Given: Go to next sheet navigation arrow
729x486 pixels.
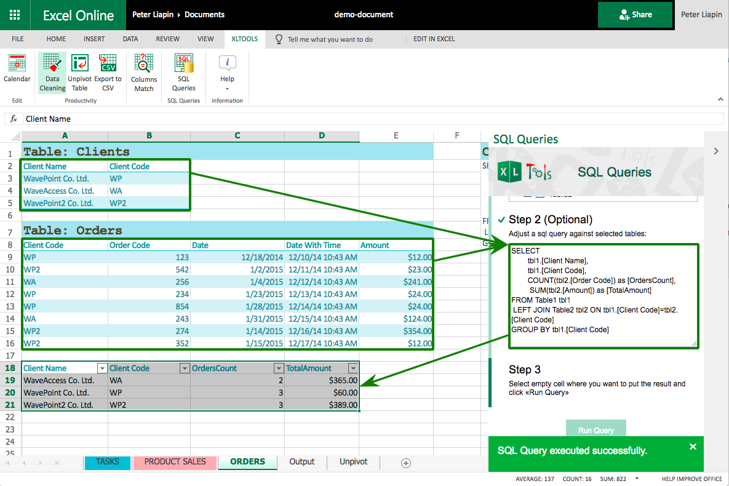Looking at the screenshot, I should [41, 463].
